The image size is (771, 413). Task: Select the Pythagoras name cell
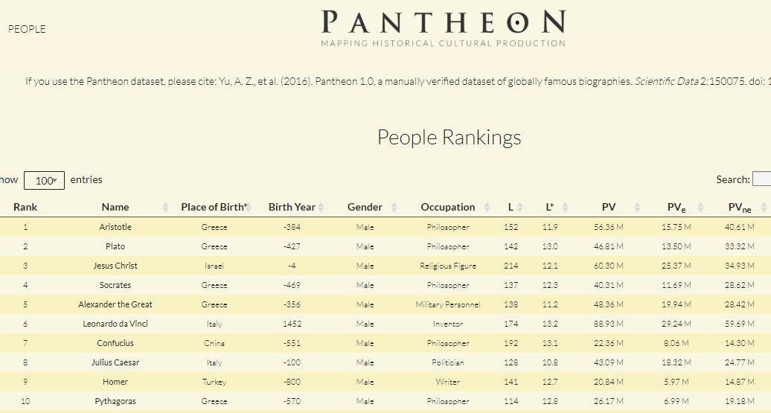115,401
